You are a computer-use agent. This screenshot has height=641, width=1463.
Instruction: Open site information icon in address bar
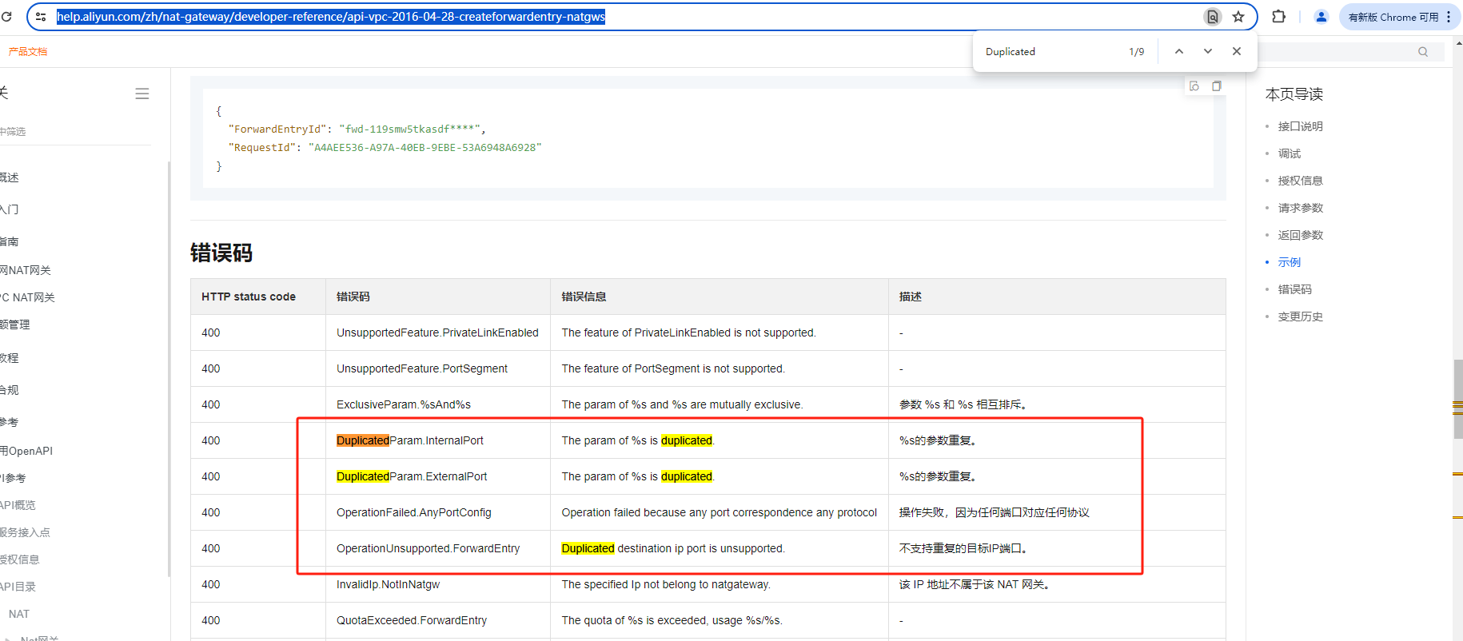[x=41, y=16]
